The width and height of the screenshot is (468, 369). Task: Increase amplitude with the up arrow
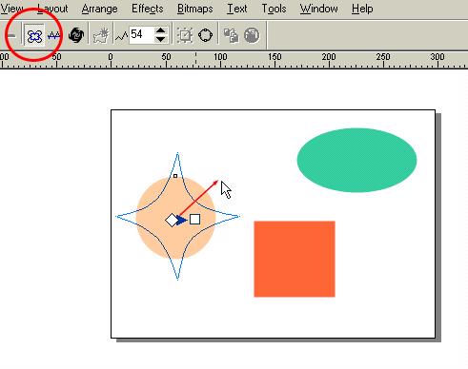point(161,30)
